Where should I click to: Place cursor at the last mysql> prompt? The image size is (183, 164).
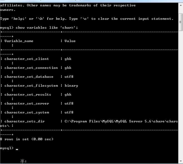[x=17, y=148]
